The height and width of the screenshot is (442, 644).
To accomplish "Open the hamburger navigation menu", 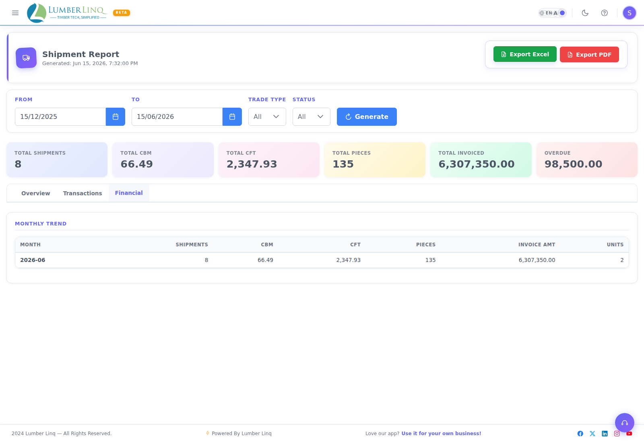I will click(15, 13).
